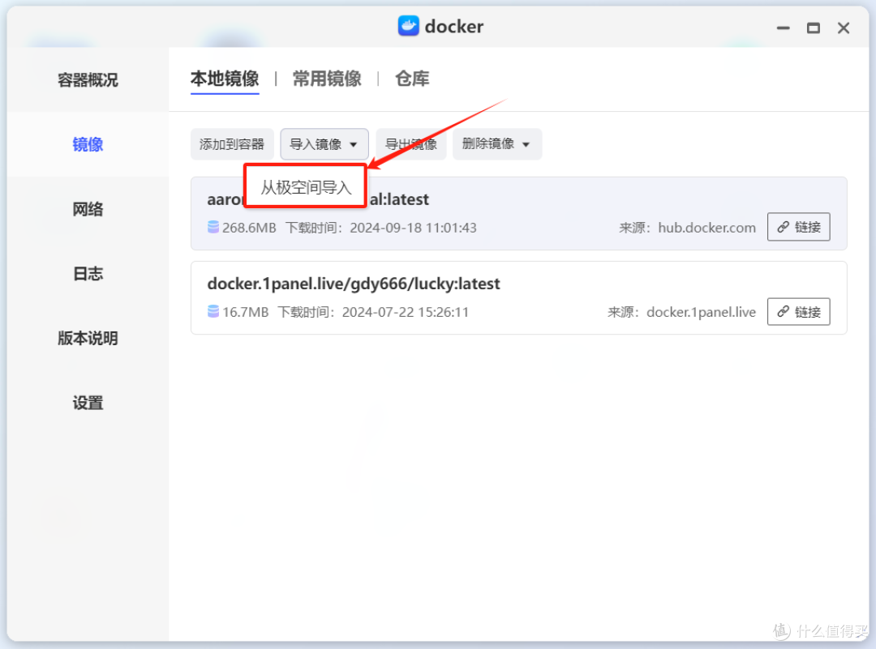
Task: Click the 导出镜像 button
Action: pos(411,144)
